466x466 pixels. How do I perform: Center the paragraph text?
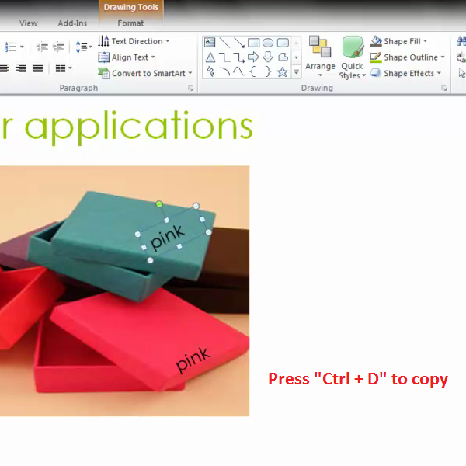[x=4, y=68]
